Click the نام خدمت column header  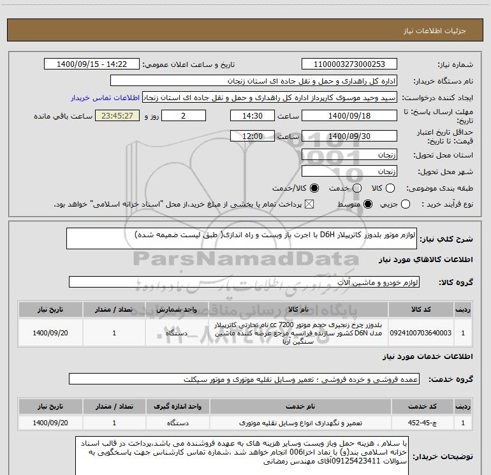[300, 406]
